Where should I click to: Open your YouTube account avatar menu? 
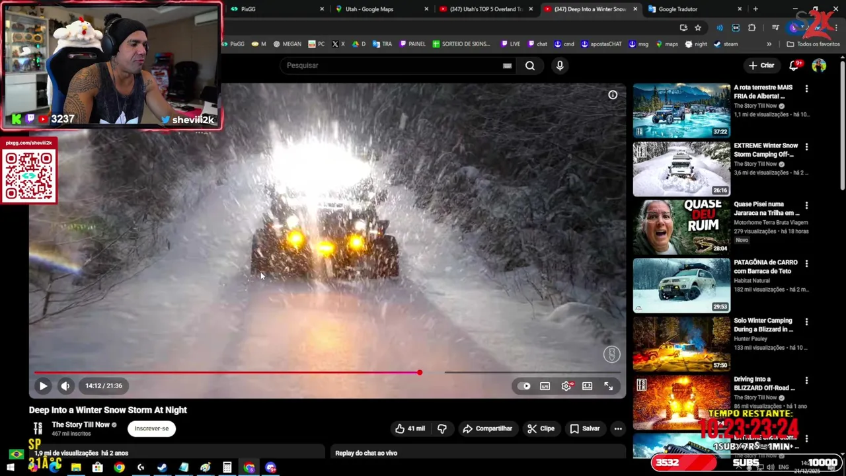tap(819, 65)
